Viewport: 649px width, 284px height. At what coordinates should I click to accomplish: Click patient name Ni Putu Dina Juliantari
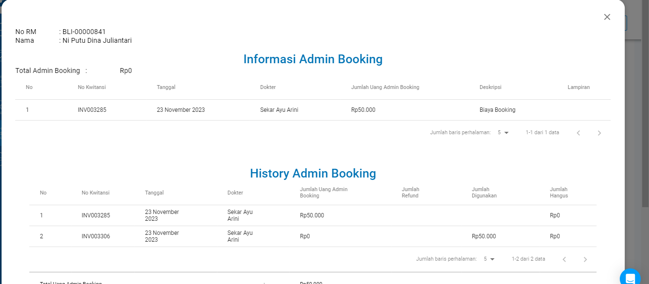point(97,40)
